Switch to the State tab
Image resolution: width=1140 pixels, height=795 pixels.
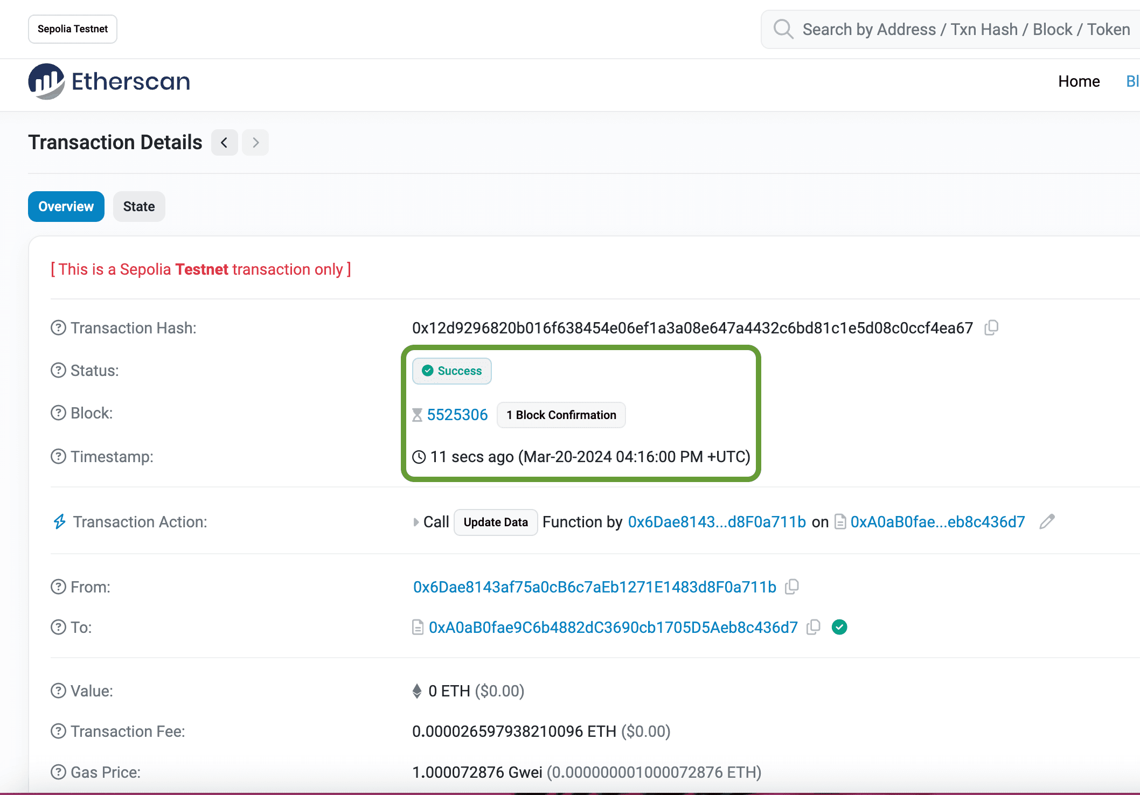point(138,206)
